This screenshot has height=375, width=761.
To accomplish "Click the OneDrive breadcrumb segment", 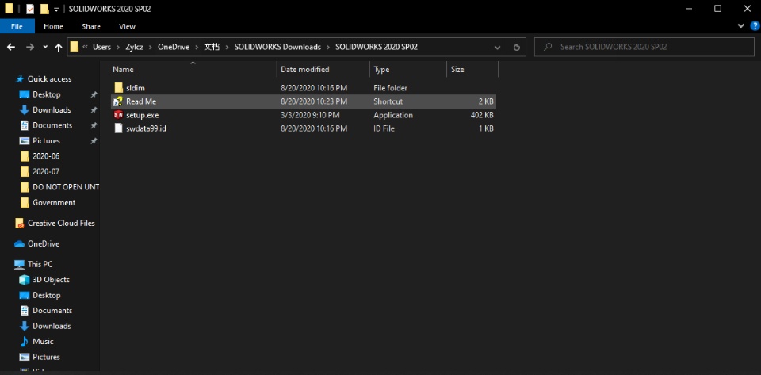I will point(174,47).
